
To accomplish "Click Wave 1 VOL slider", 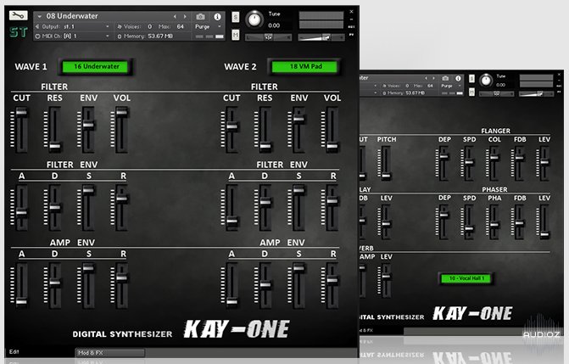I will pyautogui.click(x=121, y=129).
